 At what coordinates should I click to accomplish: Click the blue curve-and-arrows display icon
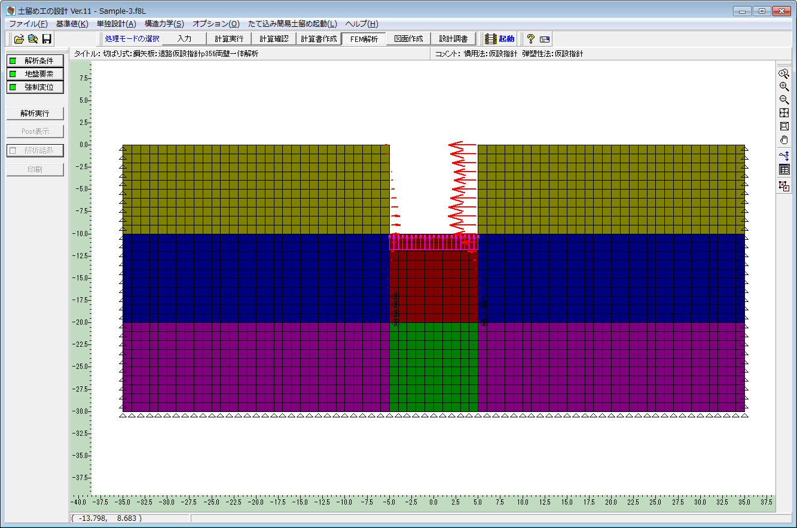point(784,156)
